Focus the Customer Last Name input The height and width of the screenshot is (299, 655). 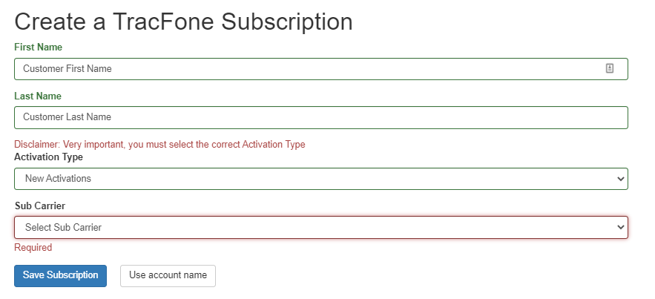[x=320, y=117]
